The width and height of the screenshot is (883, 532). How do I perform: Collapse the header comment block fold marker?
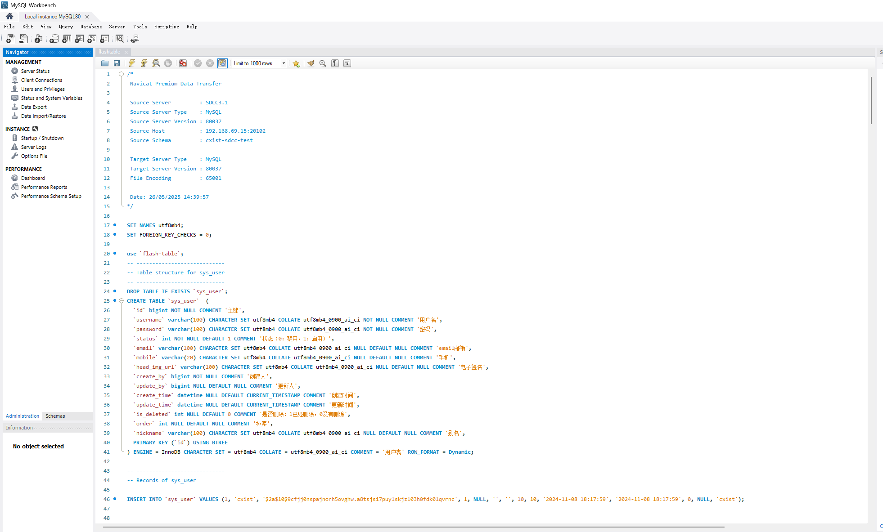coord(121,74)
